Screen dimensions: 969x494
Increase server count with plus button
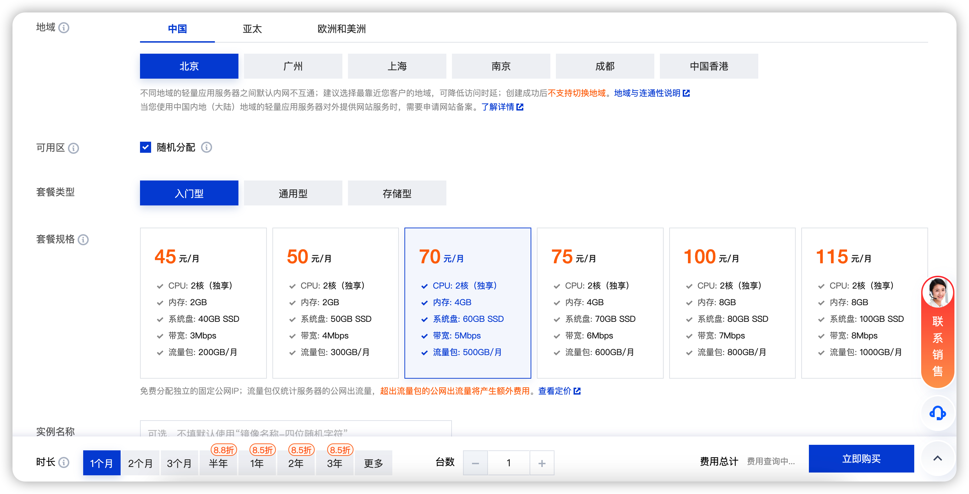click(x=541, y=463)
